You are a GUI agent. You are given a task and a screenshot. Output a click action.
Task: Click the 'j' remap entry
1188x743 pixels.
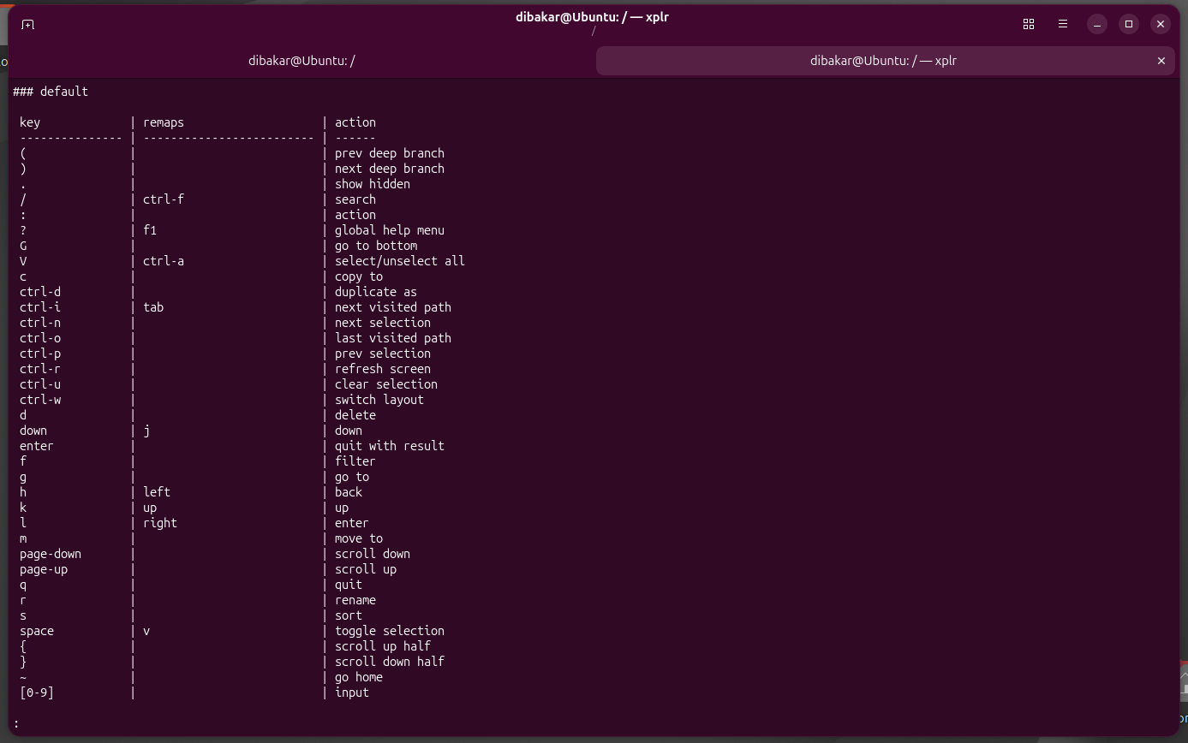[146, 431]
